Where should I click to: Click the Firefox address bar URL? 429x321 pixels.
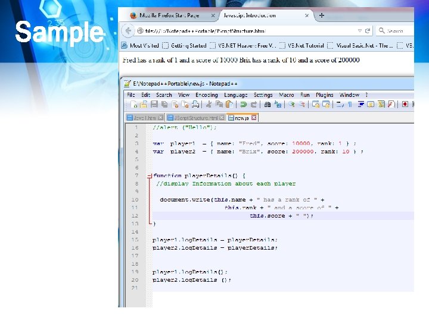click(x=205, y=31)
